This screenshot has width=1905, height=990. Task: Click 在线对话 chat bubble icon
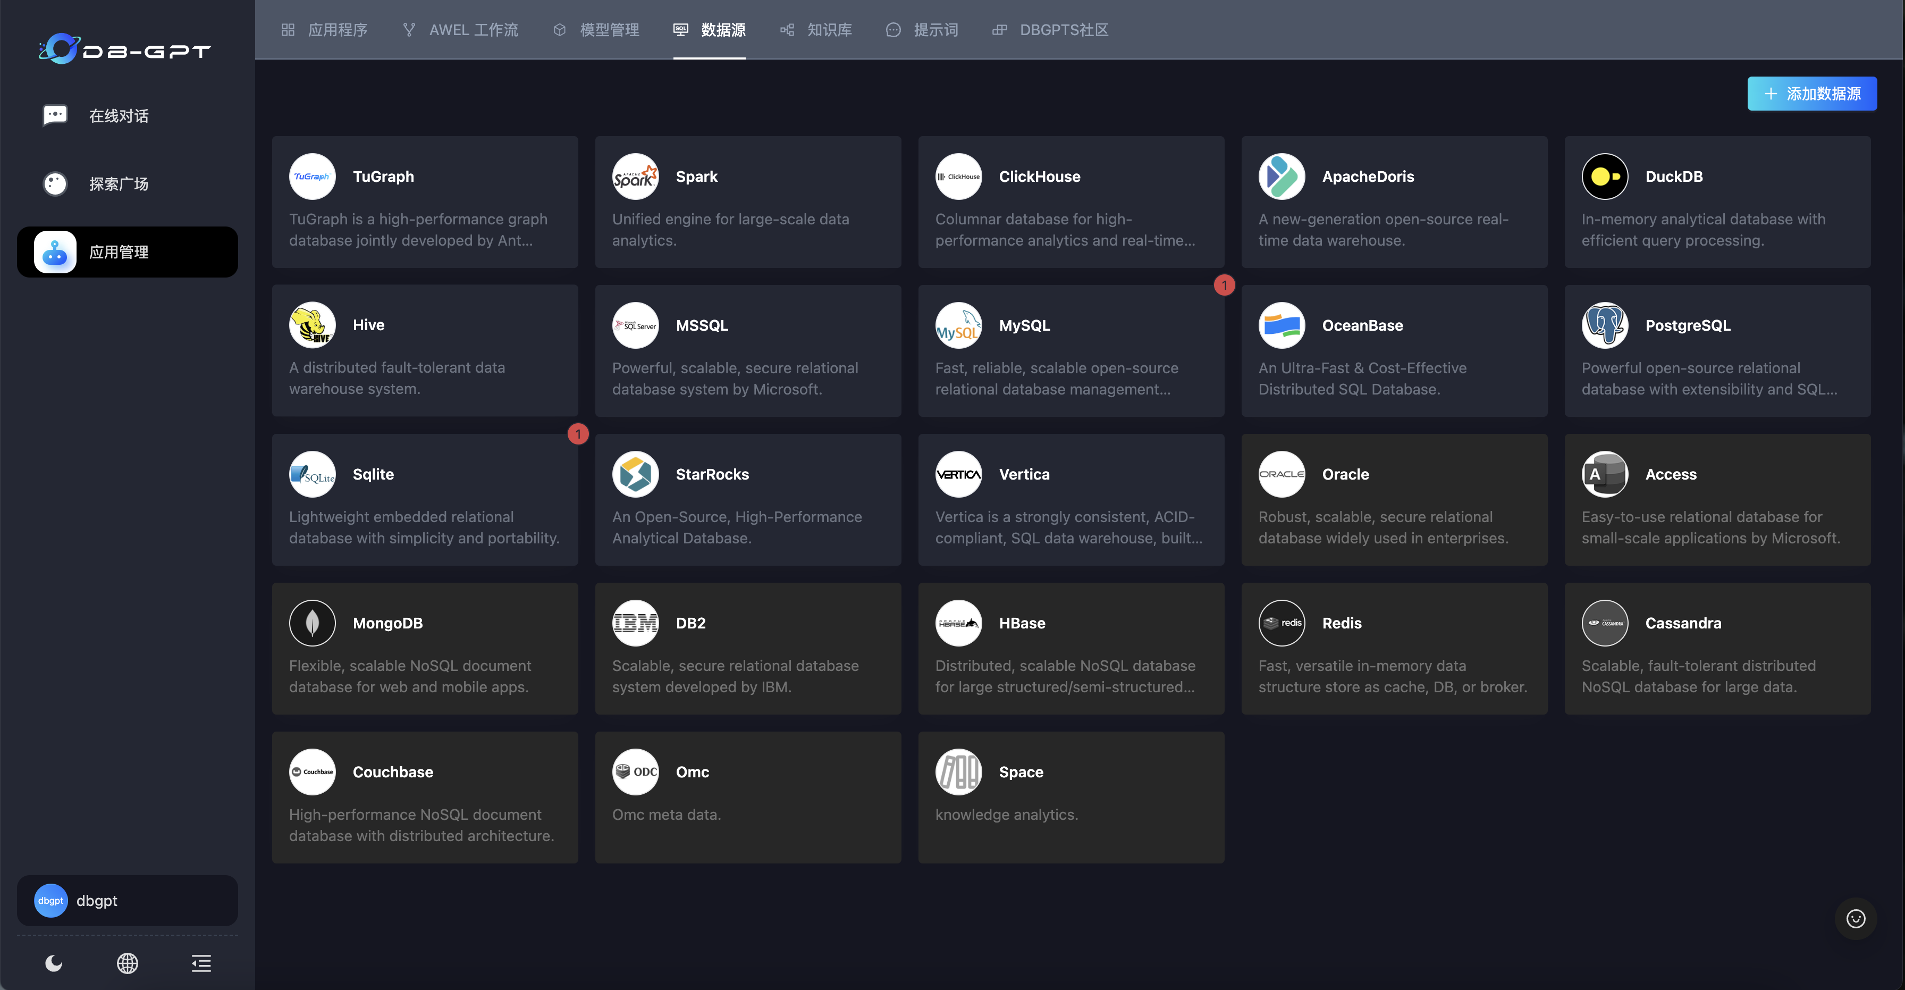(55, 115)
